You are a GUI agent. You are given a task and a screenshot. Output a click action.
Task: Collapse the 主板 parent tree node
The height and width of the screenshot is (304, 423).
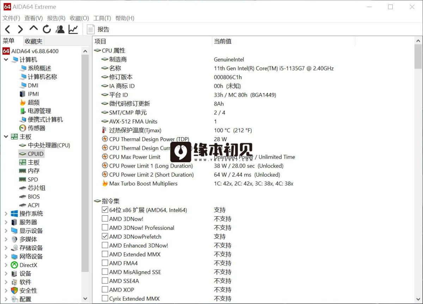[x=6, y=137]
